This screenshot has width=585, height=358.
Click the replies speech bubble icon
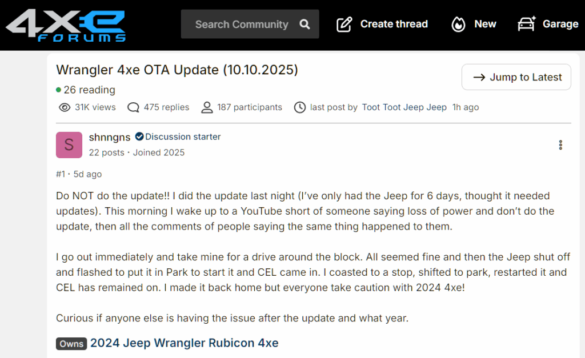point(134,107)
